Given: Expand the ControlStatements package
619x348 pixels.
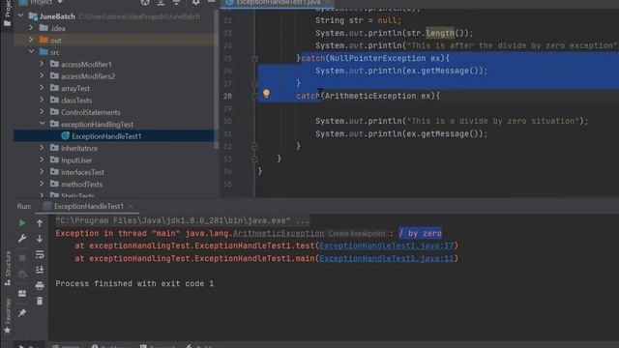Looking at the screenshot, I should click(42, 112).
